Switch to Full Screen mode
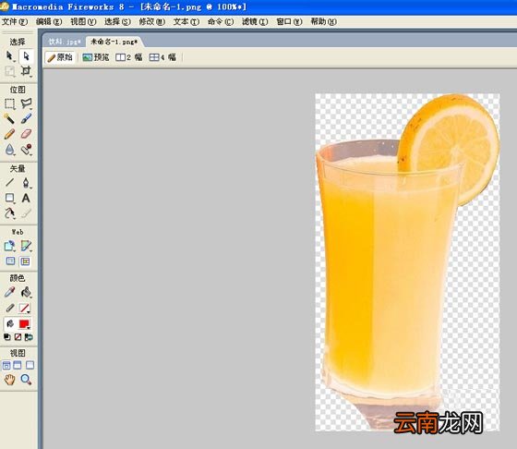 [30, 365]
